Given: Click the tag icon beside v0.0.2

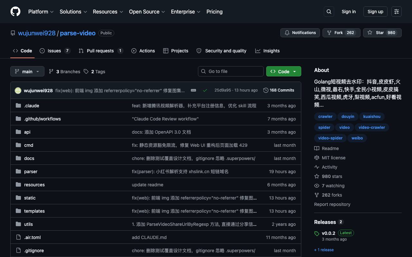Looking at the screenshot, I should 317,234.
